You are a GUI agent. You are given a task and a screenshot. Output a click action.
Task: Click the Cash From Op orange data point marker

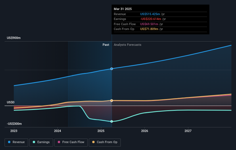pyautogui.click(x=112, y=100)
